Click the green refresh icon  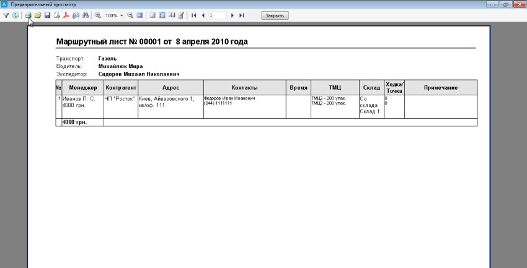[x=15, y=15]
